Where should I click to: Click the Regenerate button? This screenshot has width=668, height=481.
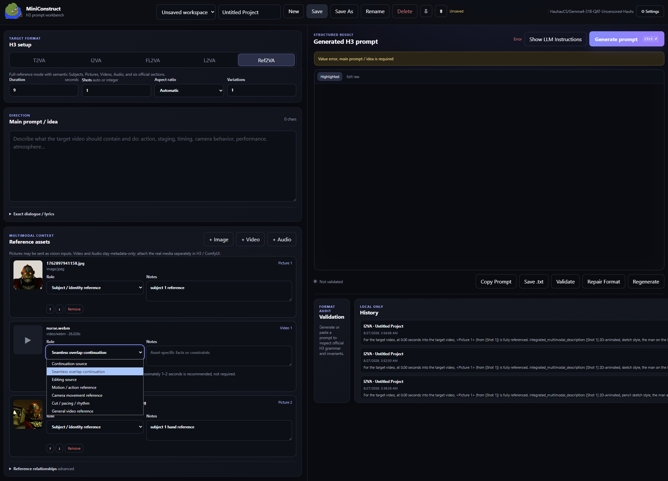click(x=646, y=281)
